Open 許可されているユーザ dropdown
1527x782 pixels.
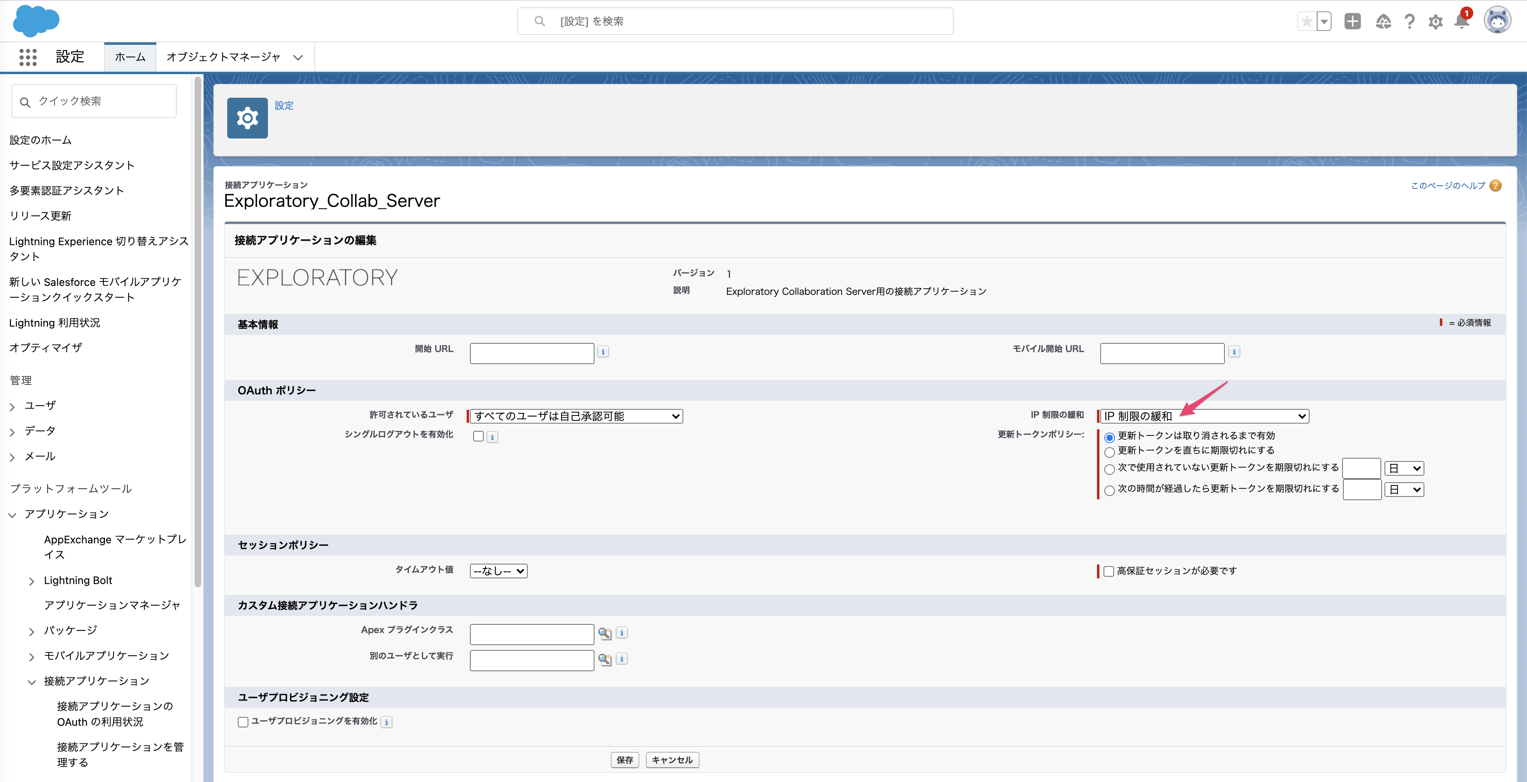point(577,416)
